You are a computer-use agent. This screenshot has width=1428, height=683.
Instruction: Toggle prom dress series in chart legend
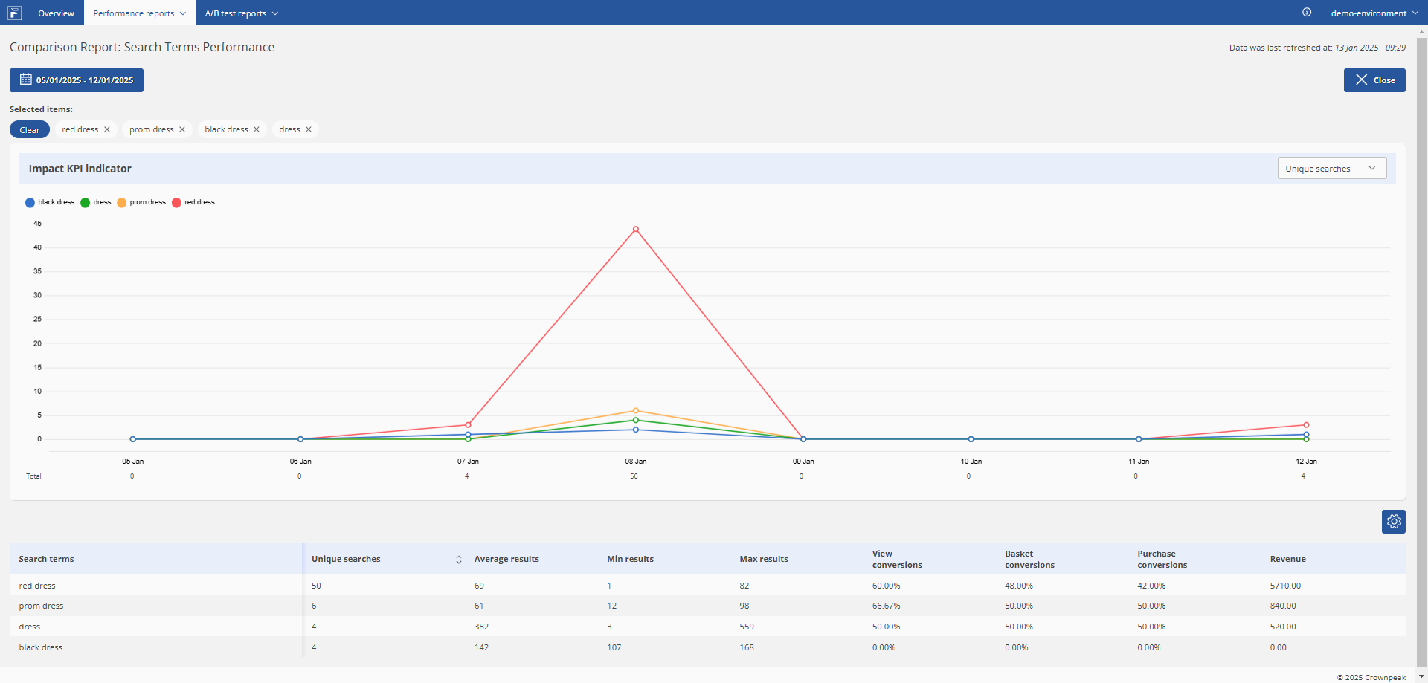point(141,202)
